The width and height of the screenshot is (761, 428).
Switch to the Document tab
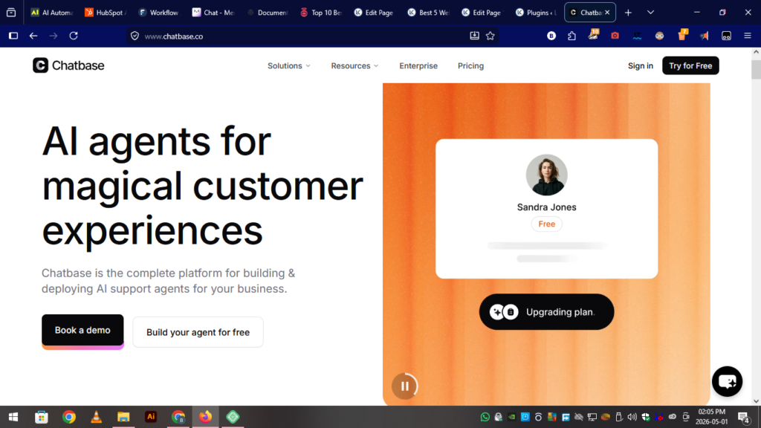click(267, 13)
